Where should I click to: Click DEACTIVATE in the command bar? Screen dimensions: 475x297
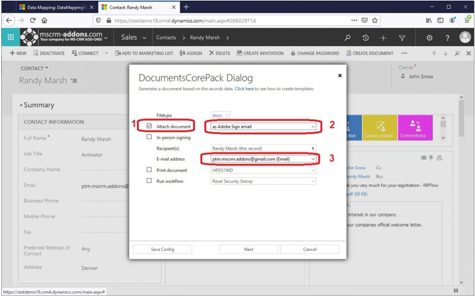click(x=49, y=54)
